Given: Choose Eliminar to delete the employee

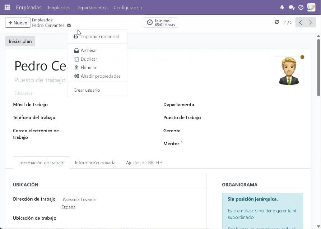Looking at the screenshot, I should click(88, 68).
